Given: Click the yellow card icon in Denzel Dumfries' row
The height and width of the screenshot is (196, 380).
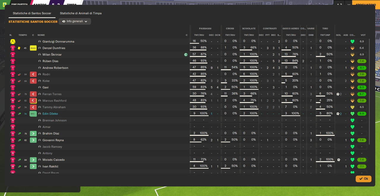Looking at the screenshot, I should click(19, 48).
